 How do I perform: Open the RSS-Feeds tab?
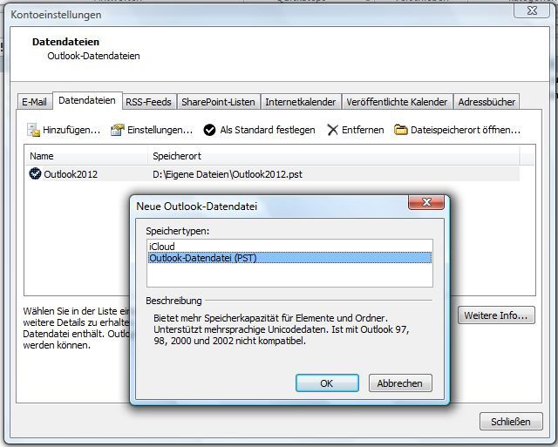pyautogui.click(x=149, y=102)
